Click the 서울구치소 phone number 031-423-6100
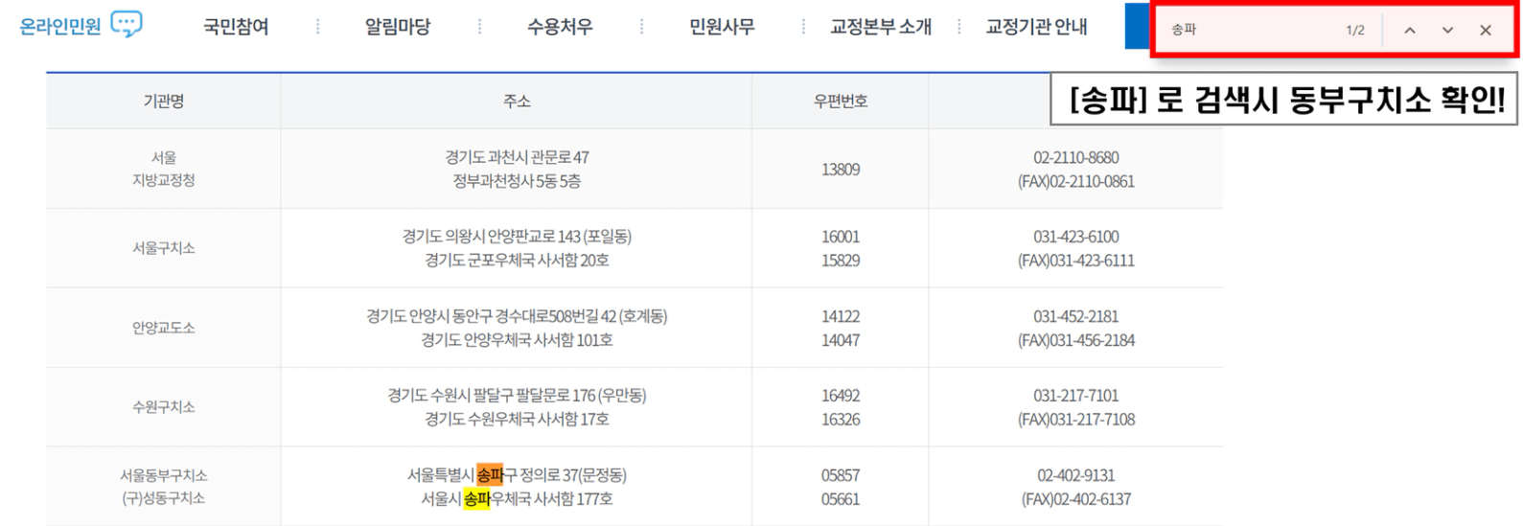 pos(1075,237)
